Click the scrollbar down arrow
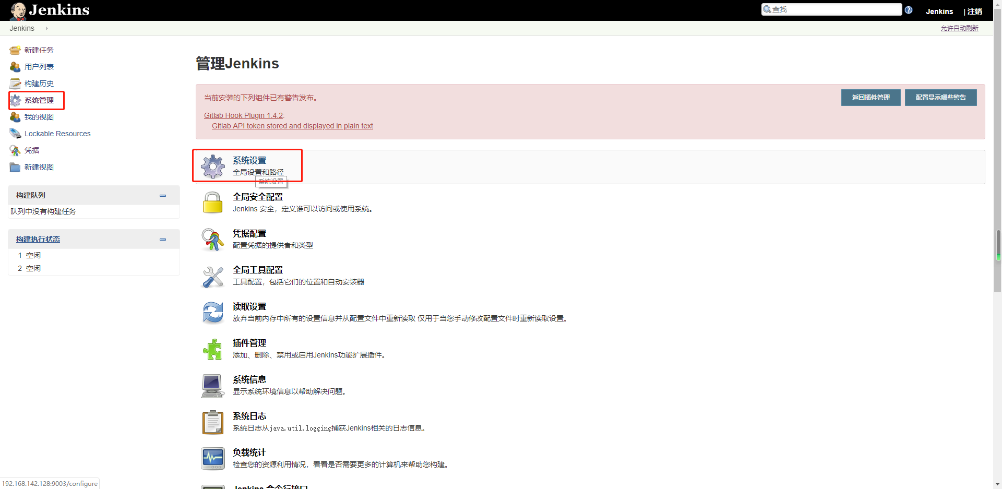 click(998, 484)
